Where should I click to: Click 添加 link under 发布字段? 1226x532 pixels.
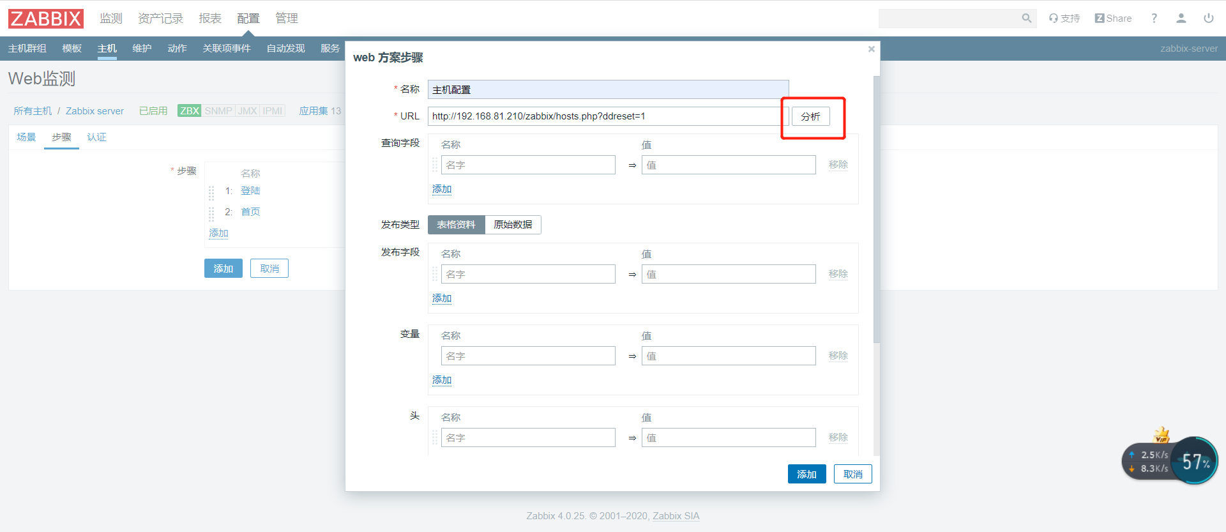pyautogui.click(x=442, y=298)
